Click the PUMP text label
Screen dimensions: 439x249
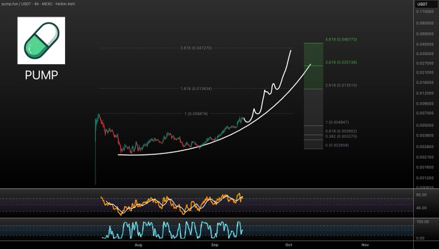click(x=41, y=75)
